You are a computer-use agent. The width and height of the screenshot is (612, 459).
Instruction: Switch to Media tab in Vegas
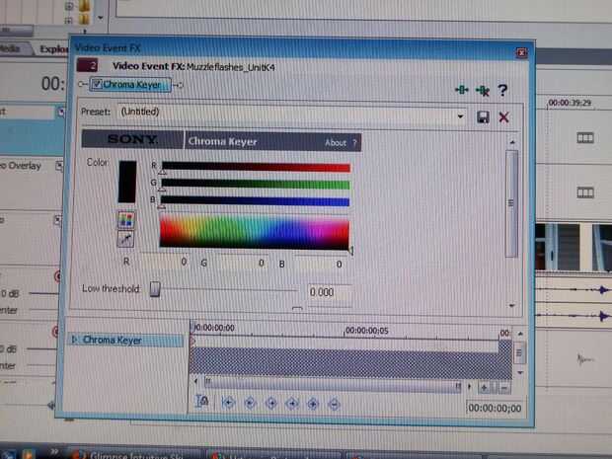click(x=11, y=48)
